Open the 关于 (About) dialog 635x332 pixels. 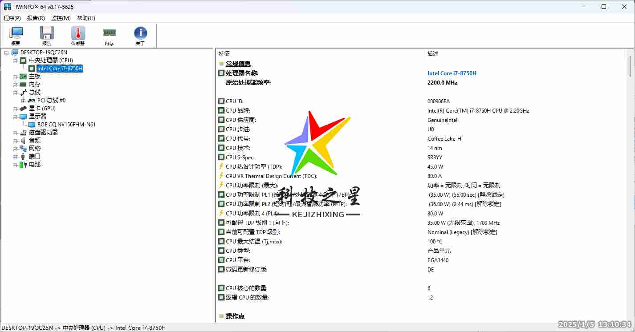[x=140, y=35]
